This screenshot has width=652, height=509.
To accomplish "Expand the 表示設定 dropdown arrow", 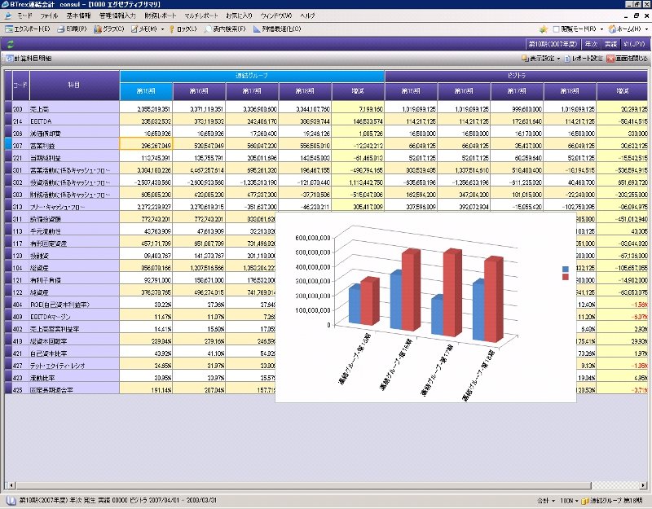I will [558, 59].
